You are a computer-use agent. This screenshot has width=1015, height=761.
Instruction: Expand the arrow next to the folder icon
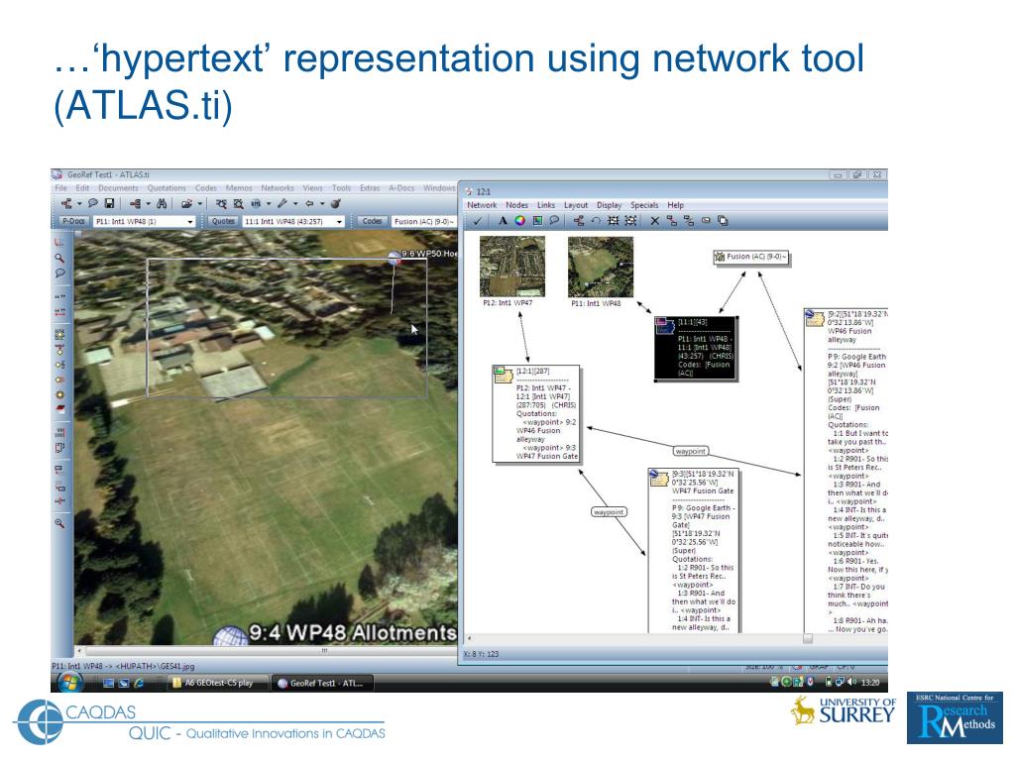(x=200, y=203)
